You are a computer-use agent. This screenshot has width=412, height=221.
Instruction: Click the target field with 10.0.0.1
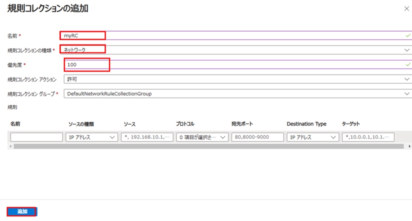tap(368, 137)
